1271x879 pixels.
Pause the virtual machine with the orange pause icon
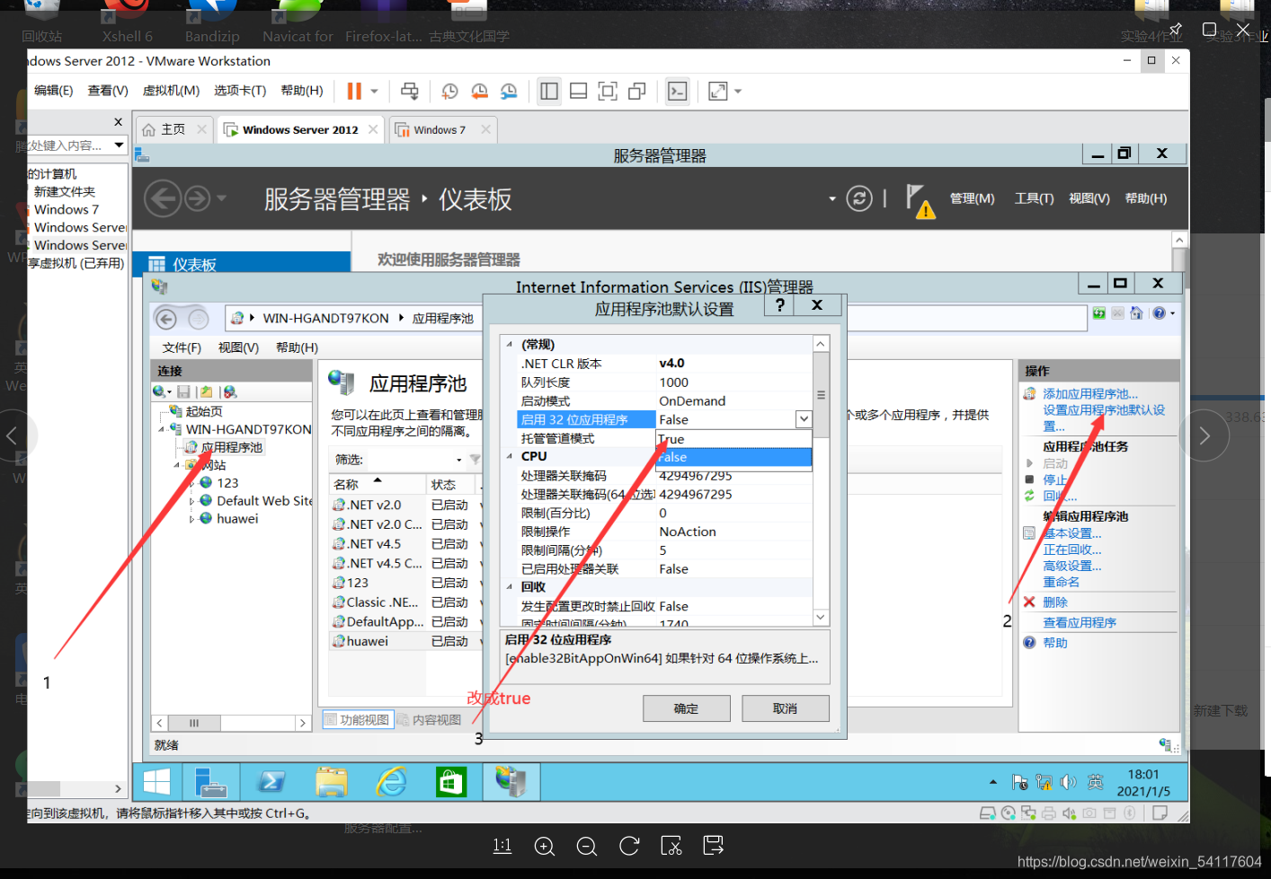[x=354, y=91]
